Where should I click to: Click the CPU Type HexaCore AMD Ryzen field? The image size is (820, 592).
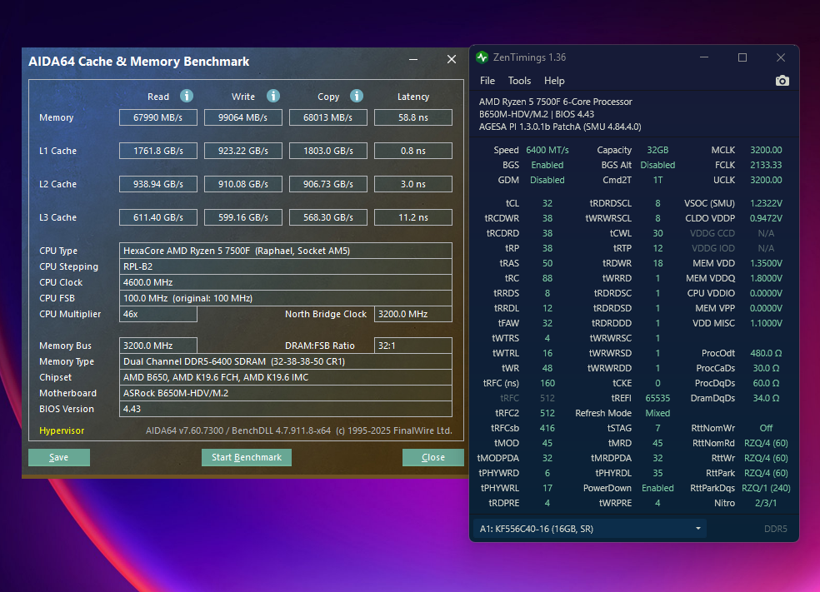(286, 251)
